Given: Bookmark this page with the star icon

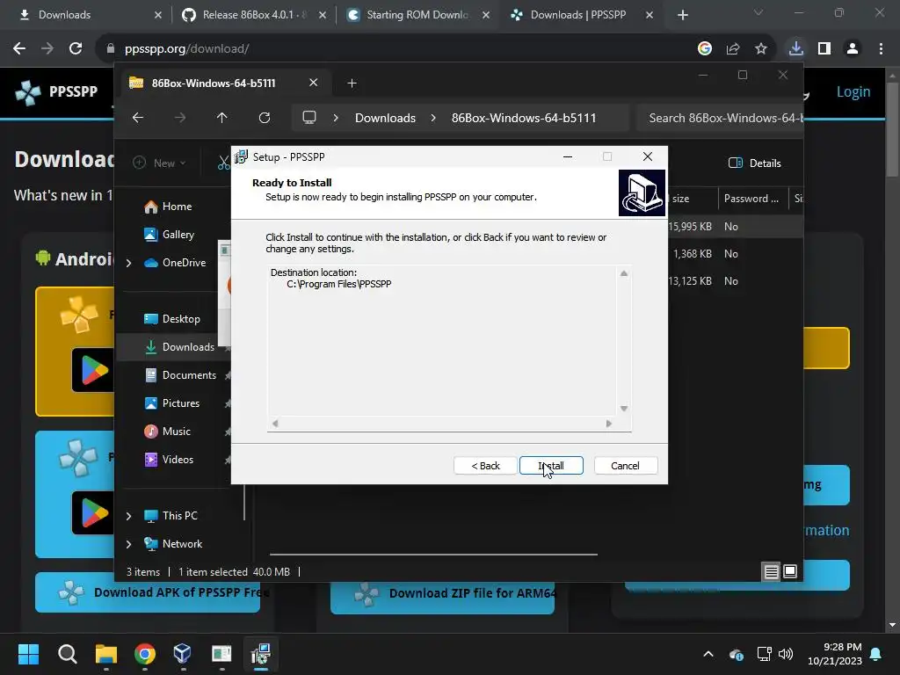Looking at the screenshot, I should pos(760,49).
